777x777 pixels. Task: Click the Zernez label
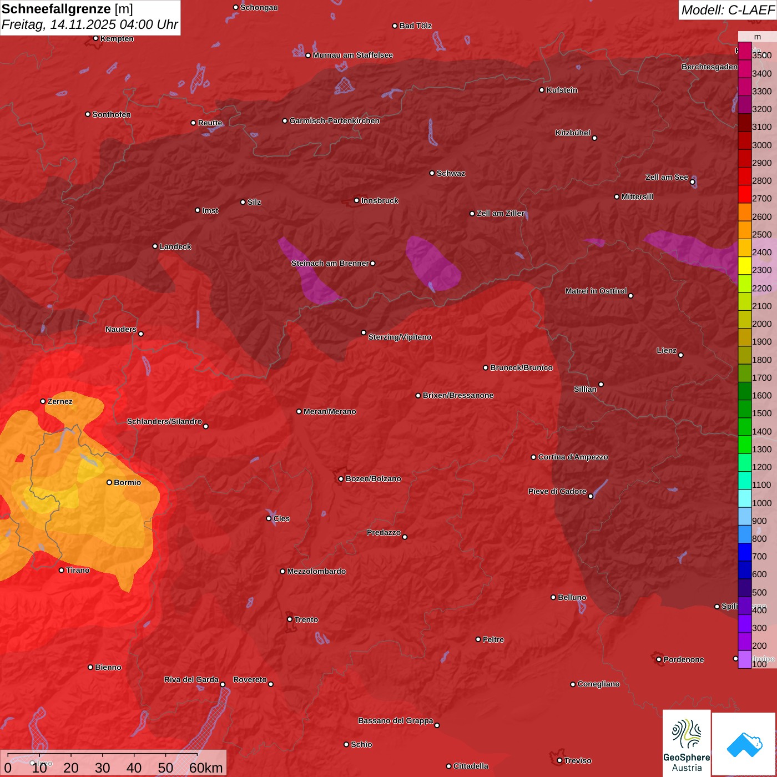[x=60, y=402]
